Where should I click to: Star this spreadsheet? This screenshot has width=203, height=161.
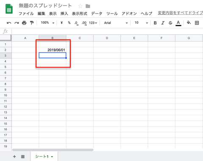click(x=80, y=6)
